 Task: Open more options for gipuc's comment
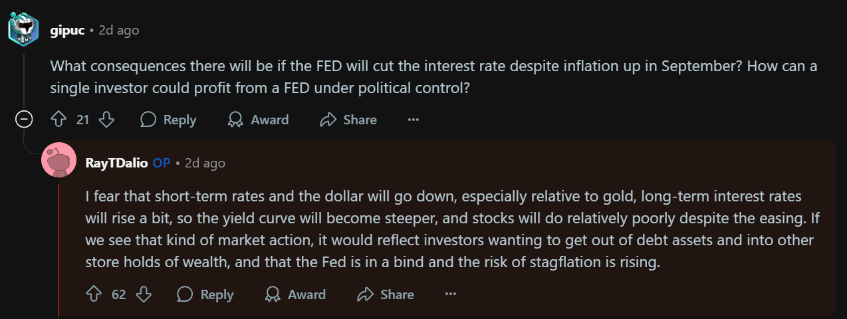pos(414,120)
